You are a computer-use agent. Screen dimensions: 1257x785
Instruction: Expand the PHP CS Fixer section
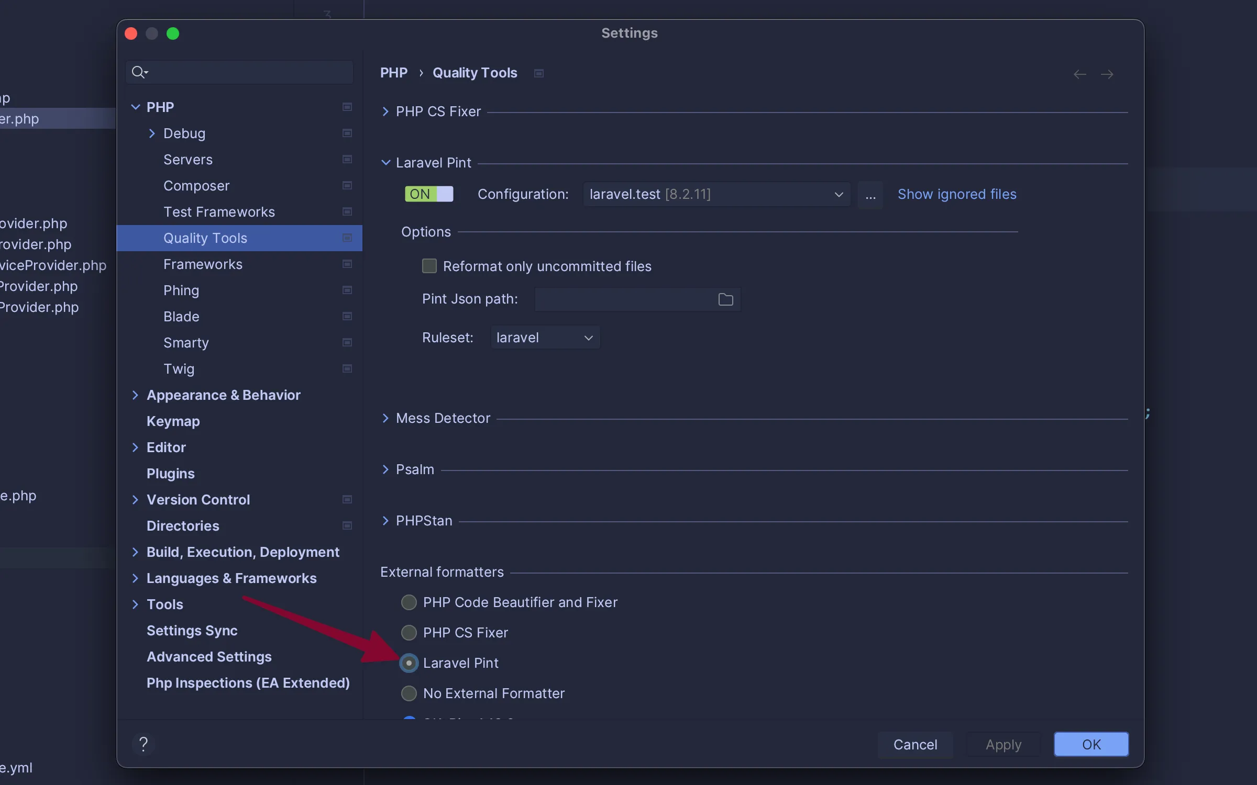click(385, 111)
